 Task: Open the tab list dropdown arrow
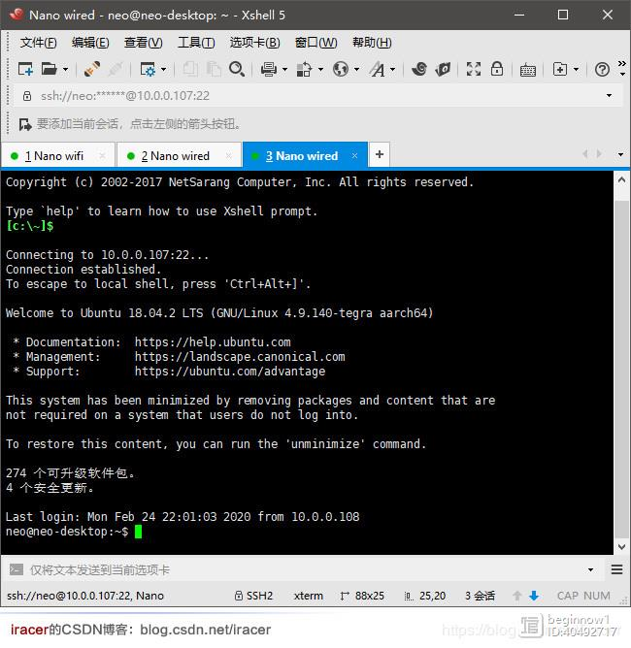[620, 154]
